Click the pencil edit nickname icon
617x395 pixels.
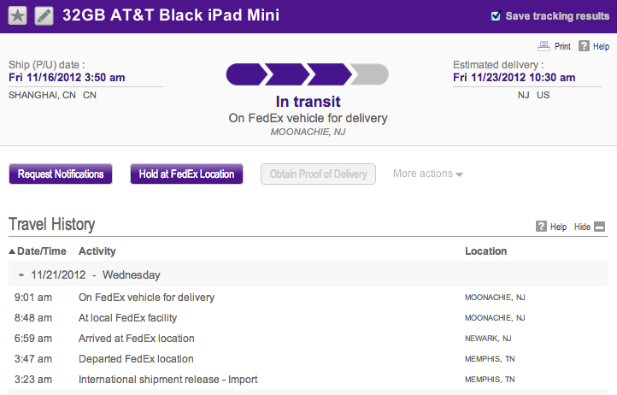(x=44, y=15)
